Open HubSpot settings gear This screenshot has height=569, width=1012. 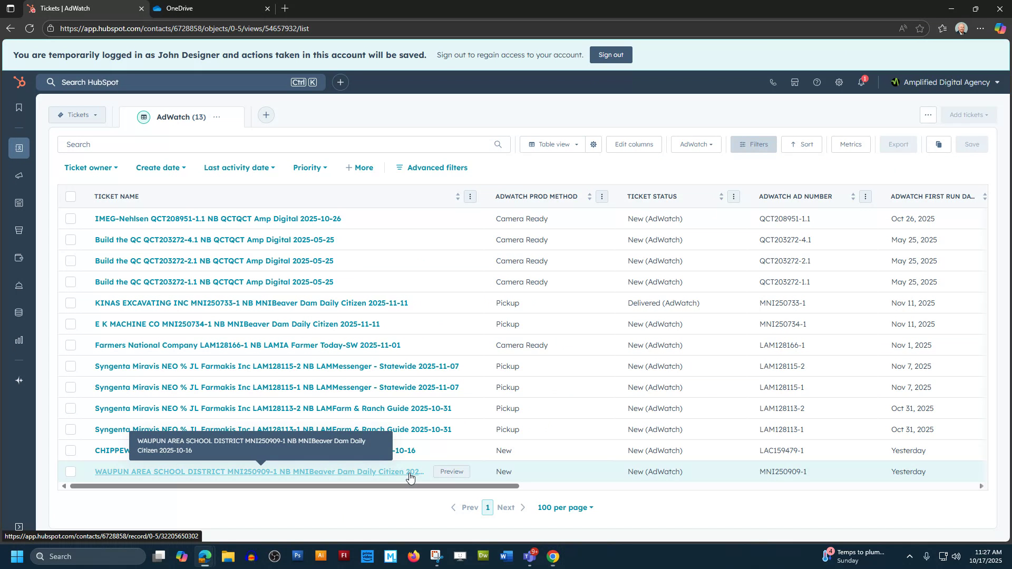point(839,82)
